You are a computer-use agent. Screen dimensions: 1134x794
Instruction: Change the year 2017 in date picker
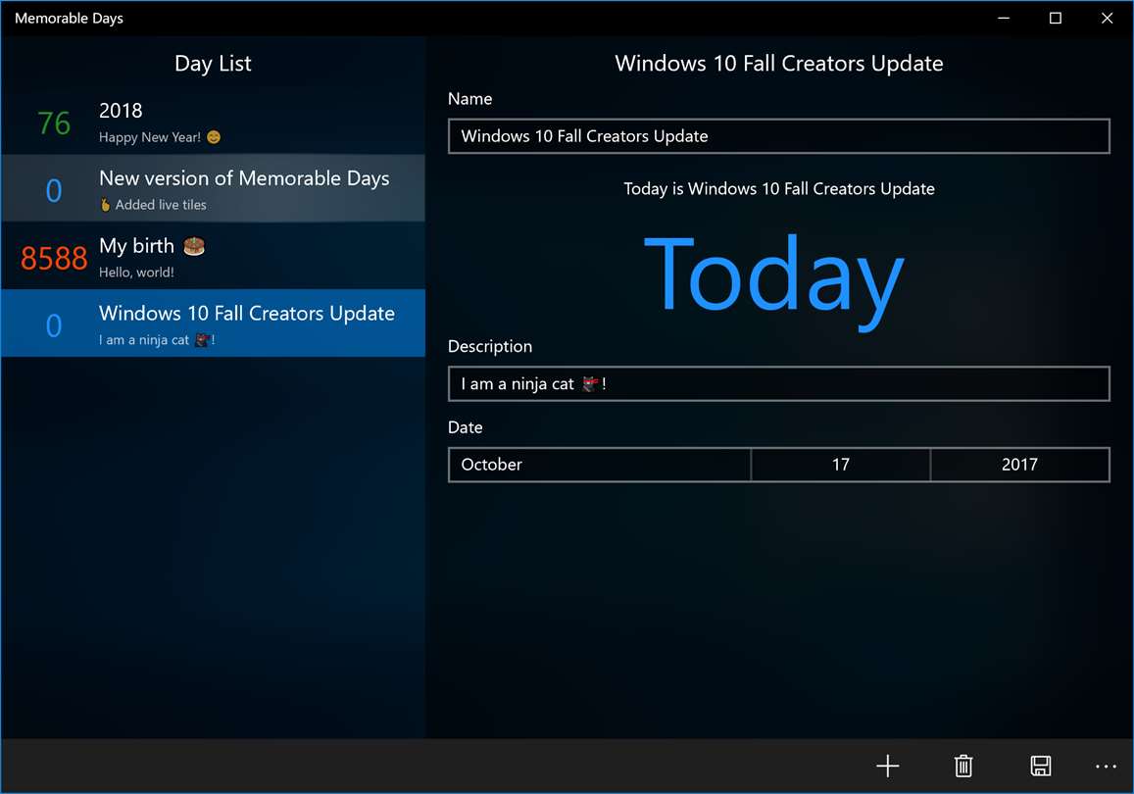[x=1019, y=465]
